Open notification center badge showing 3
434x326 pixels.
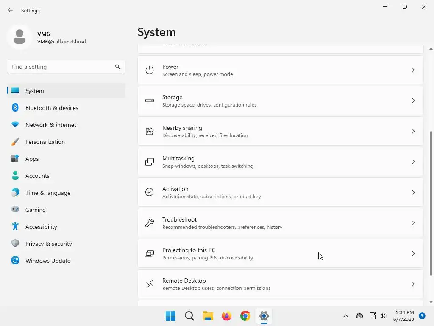click(422, 316)
